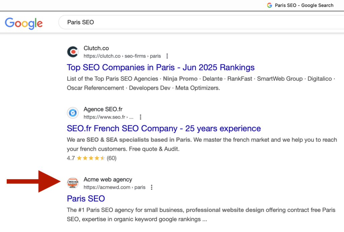Open the Paris SEO result title link

(x=86, y=199)
